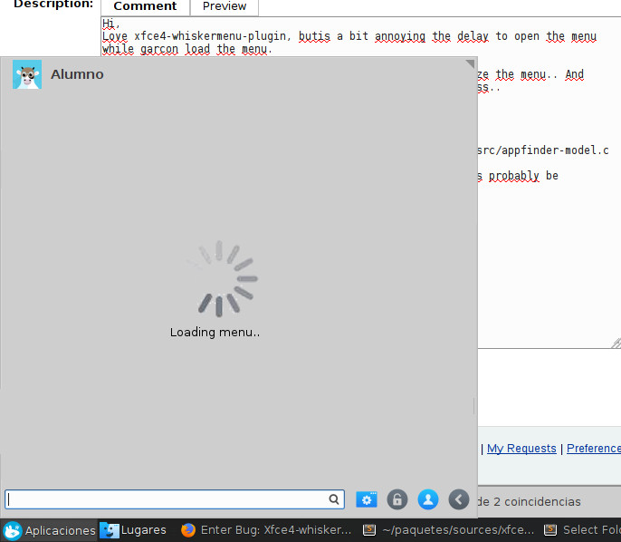Click the Alumno username label
The height and width of the screenshot is (542, 621).
77,74
